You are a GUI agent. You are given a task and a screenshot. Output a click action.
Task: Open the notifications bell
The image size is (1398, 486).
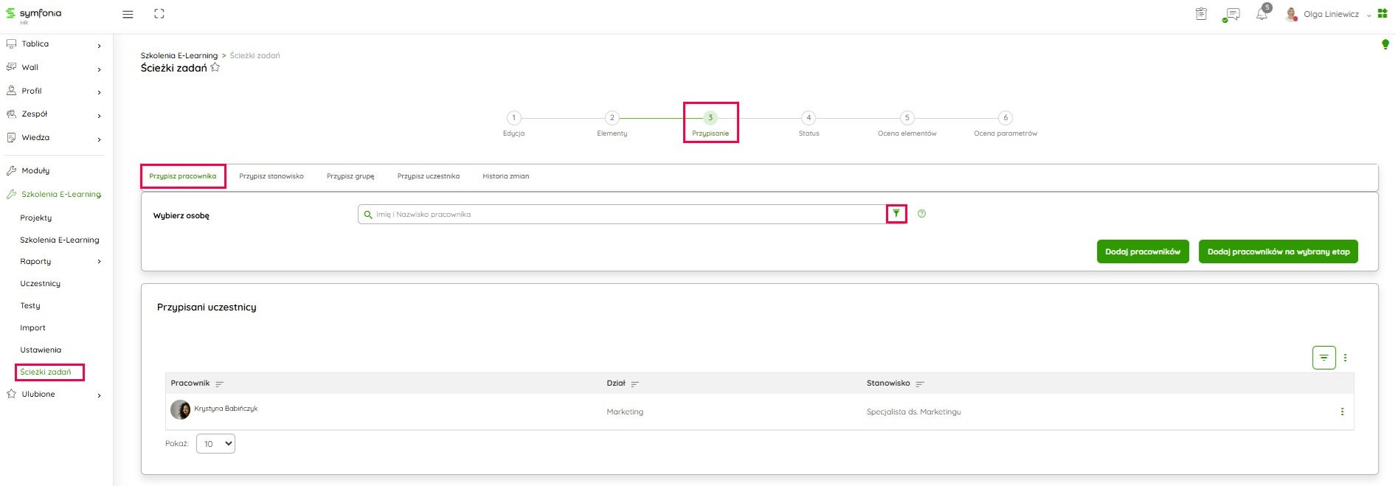[x=1262, y=15]
